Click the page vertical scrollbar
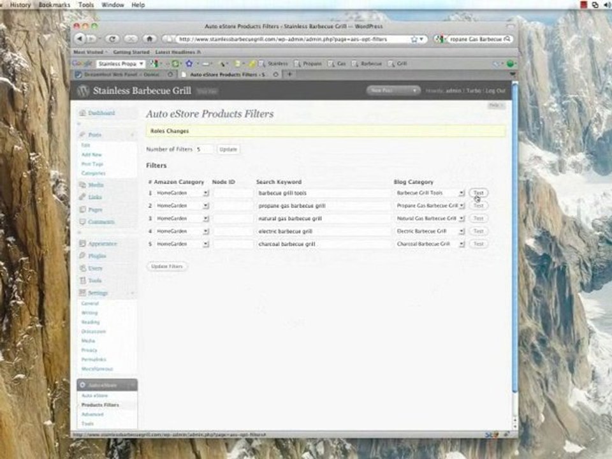Screen dimensions: 612x459 tap(514, 238)
